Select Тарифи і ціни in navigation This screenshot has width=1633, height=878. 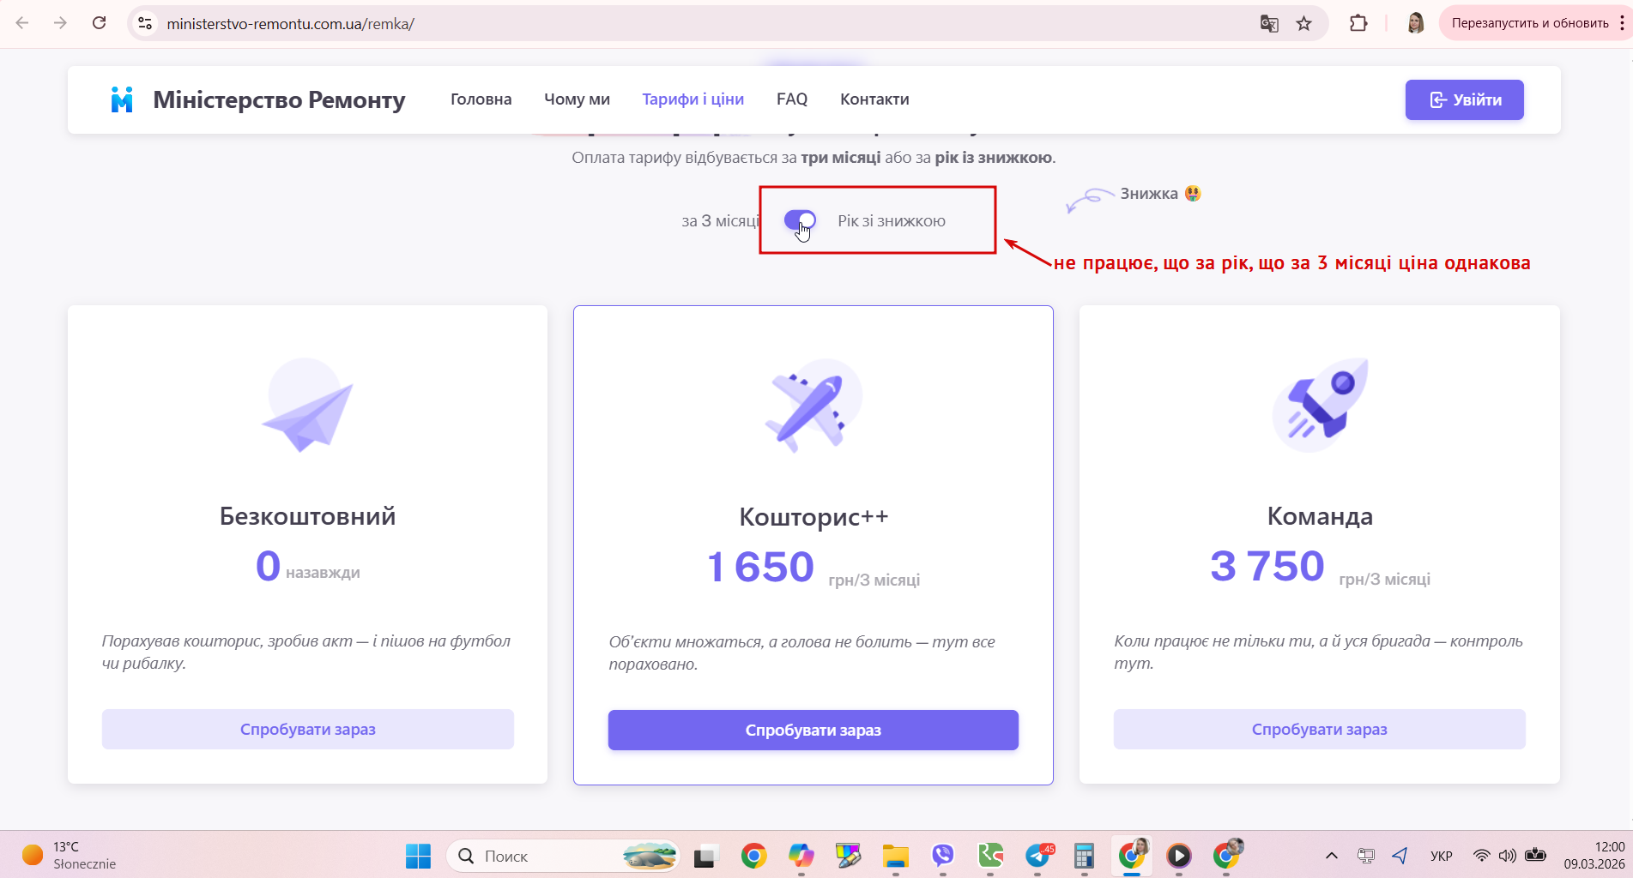tap(693, 99)
